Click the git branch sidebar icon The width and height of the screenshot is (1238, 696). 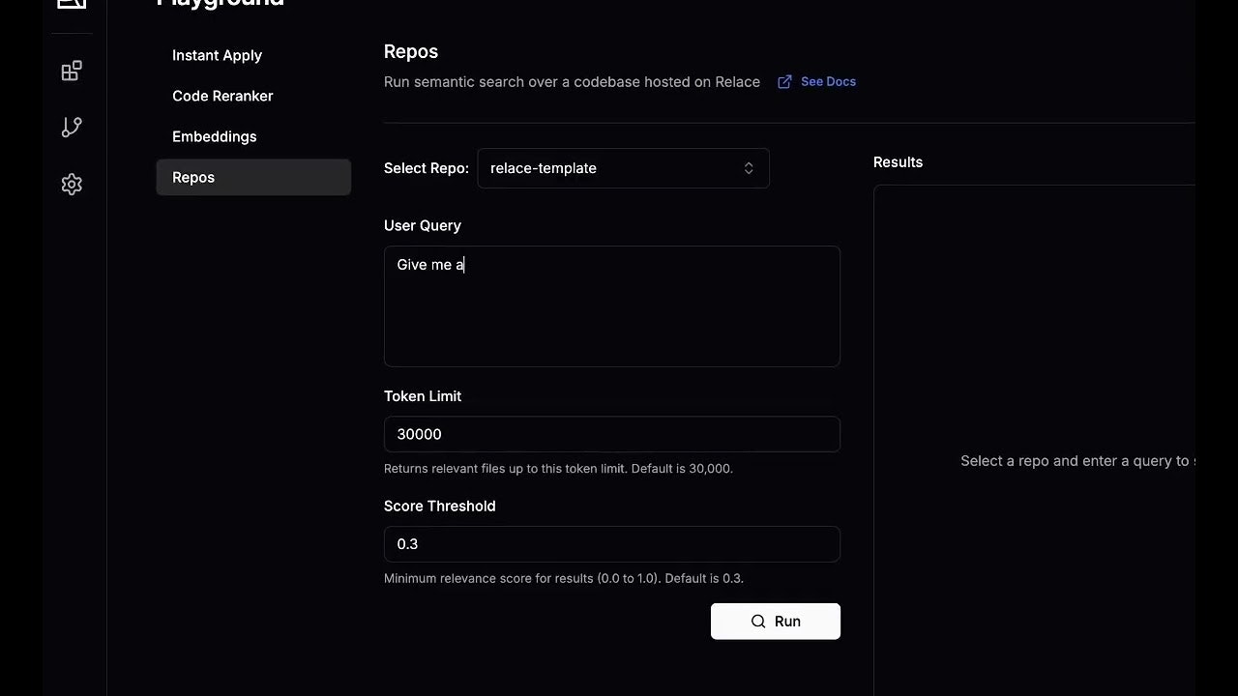(x=72, y=128)
